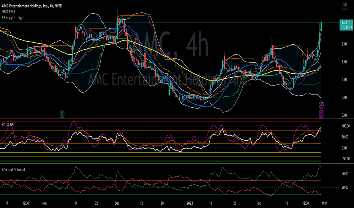Select the ADX and DI for v4 label
The height and width of the screenshot is (208, 354).
pyautogui.click(x=13, y=170)
